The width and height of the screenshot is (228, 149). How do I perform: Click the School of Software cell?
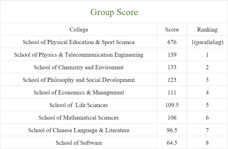(79, 143)
